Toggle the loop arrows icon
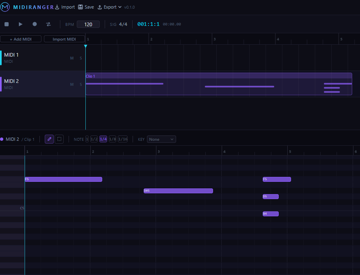Image resolution: width=360 pixels, height=275 pixels. point(48,24)
